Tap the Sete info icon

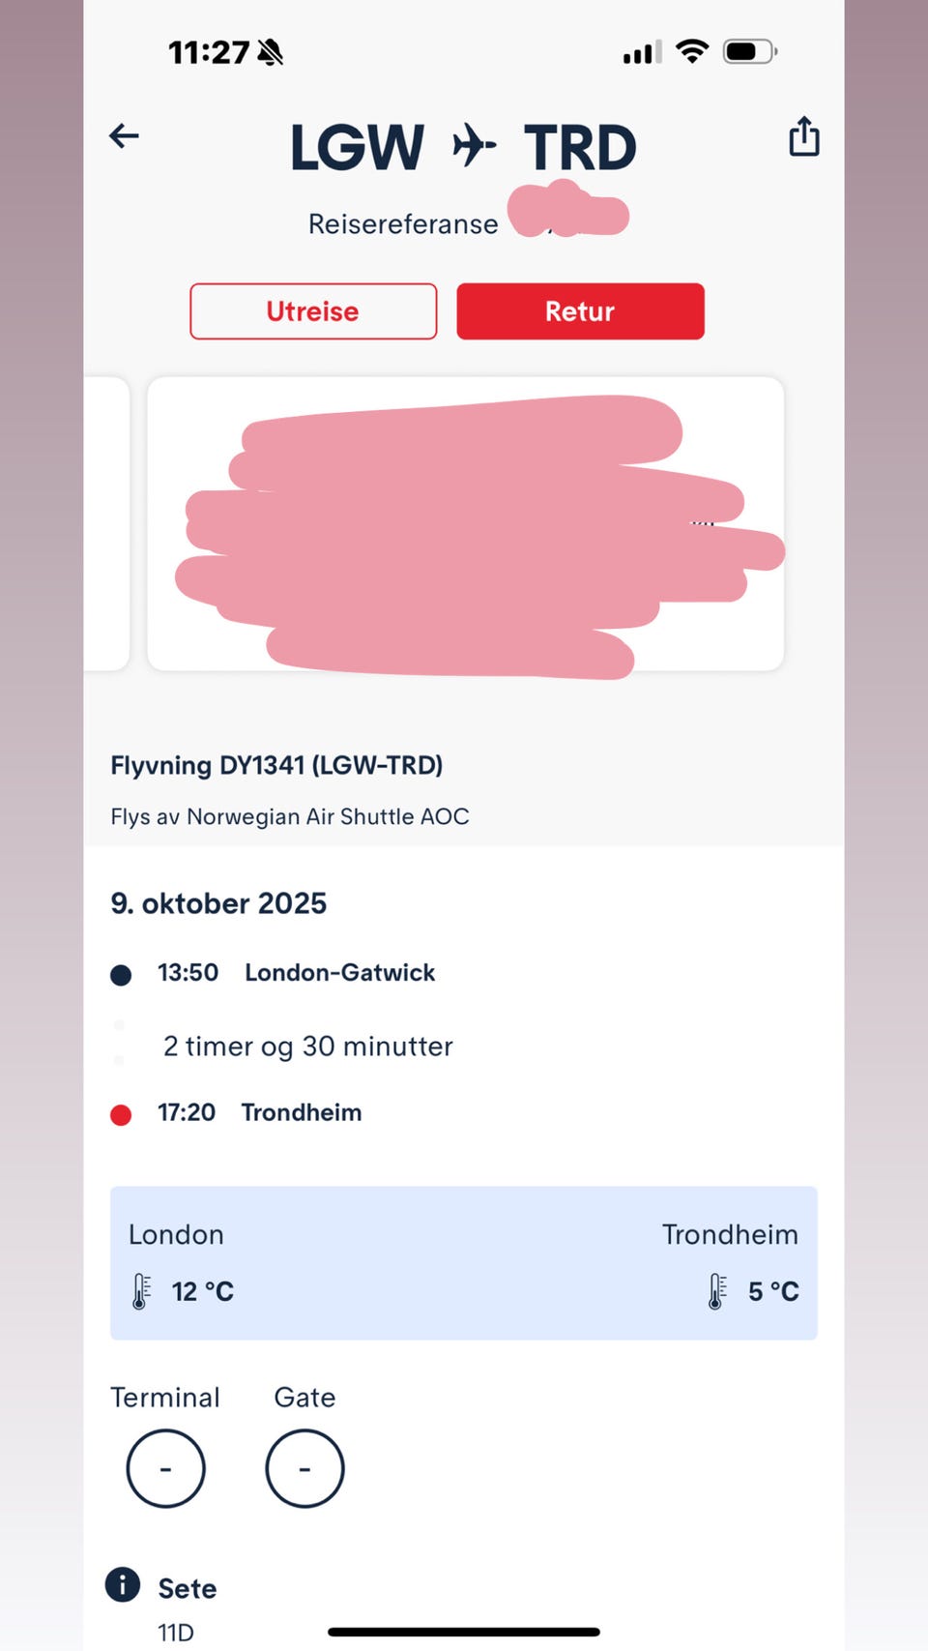pyautogui.click(x=123, y=1585)
